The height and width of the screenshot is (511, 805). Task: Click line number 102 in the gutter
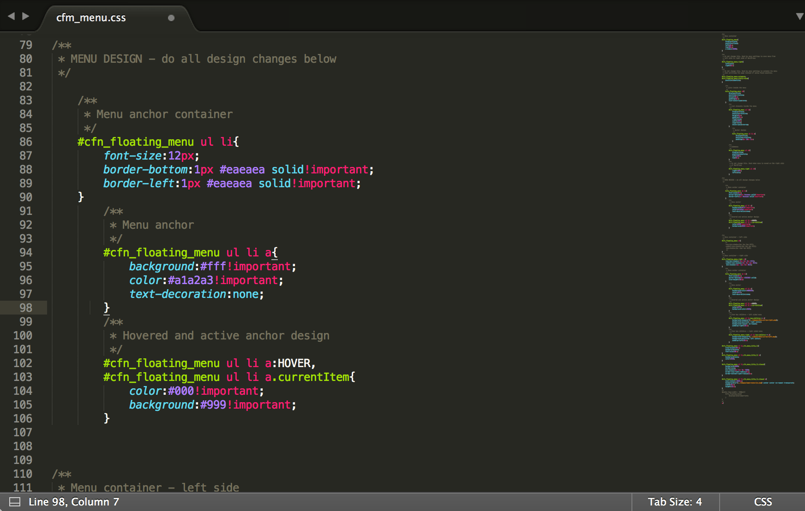23,363
